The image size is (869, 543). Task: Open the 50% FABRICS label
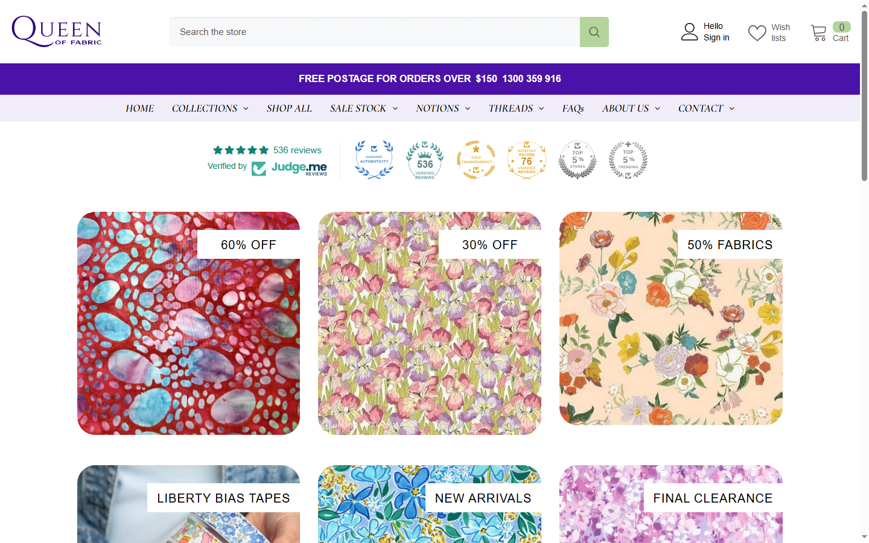pos(730,245)
